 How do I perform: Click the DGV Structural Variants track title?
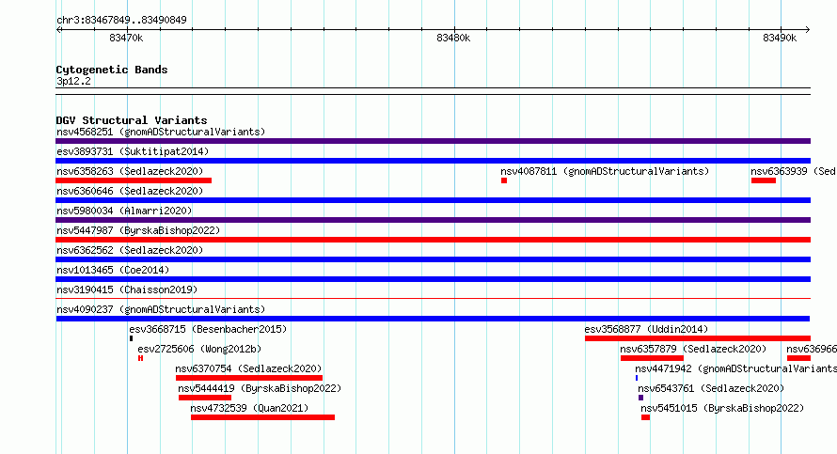click(132, 120)
